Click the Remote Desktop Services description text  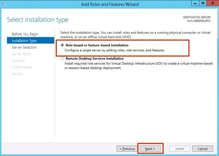[x=138, y=66]
